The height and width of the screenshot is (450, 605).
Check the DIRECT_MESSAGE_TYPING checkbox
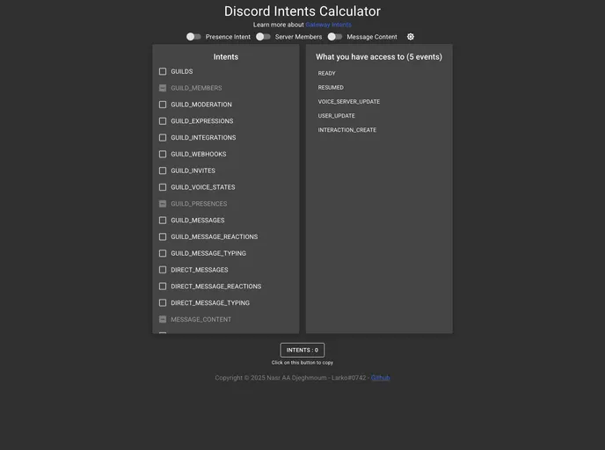(163, 302)
